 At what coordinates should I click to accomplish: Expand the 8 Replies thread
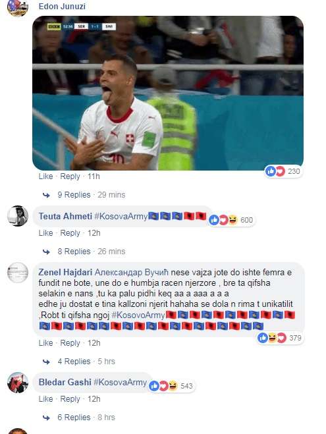coord(74,252)
